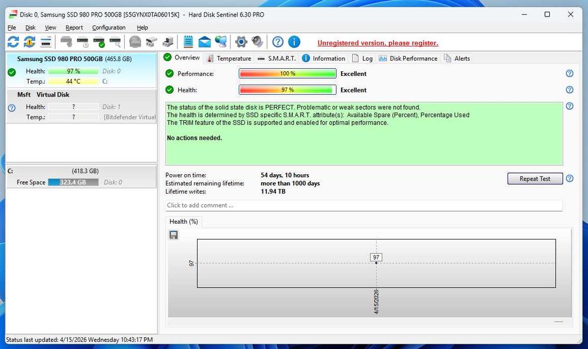Click the comment field to add comment
The width and height of the screenshot is (588, 349).
364,205
